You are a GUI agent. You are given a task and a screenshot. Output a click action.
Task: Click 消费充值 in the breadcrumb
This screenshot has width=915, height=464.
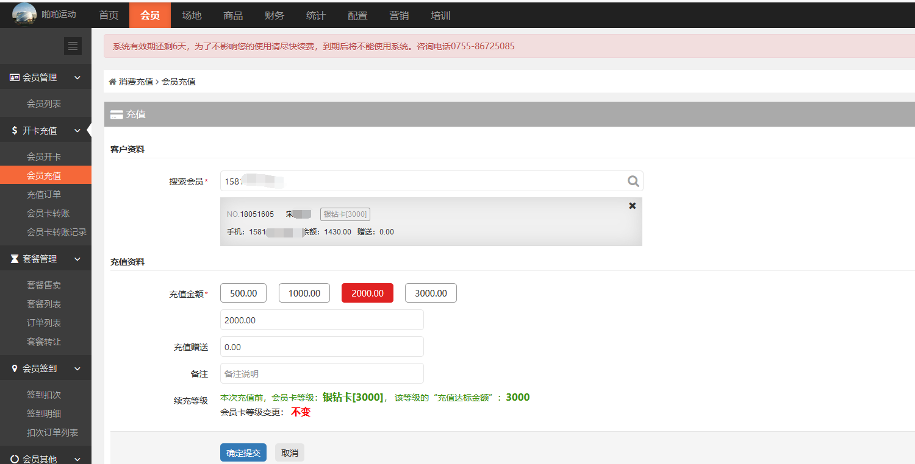[x=136, y=81]
